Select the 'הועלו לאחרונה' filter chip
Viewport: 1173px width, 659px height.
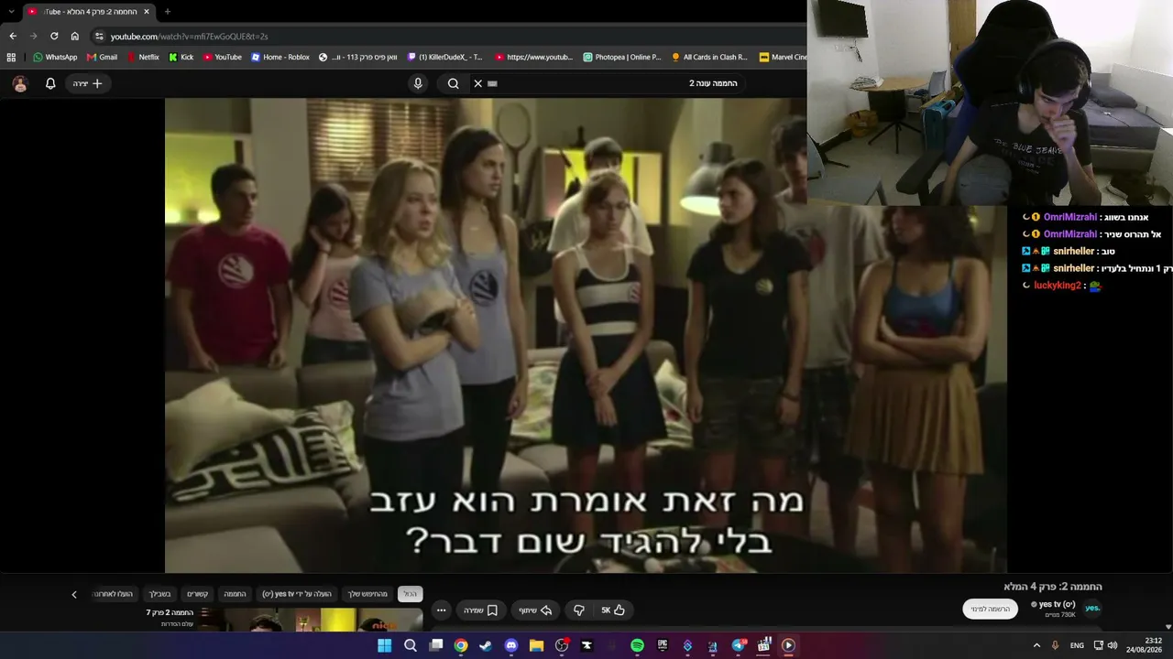[x=115, y=594]
